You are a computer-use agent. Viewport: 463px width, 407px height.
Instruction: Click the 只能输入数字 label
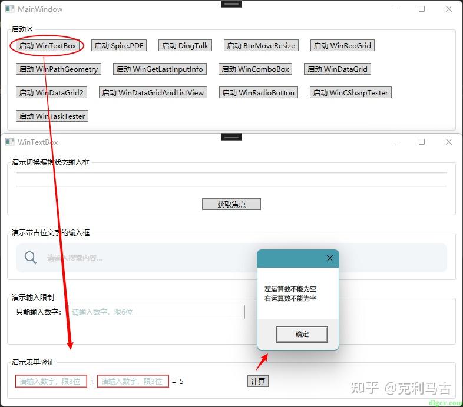38,312
